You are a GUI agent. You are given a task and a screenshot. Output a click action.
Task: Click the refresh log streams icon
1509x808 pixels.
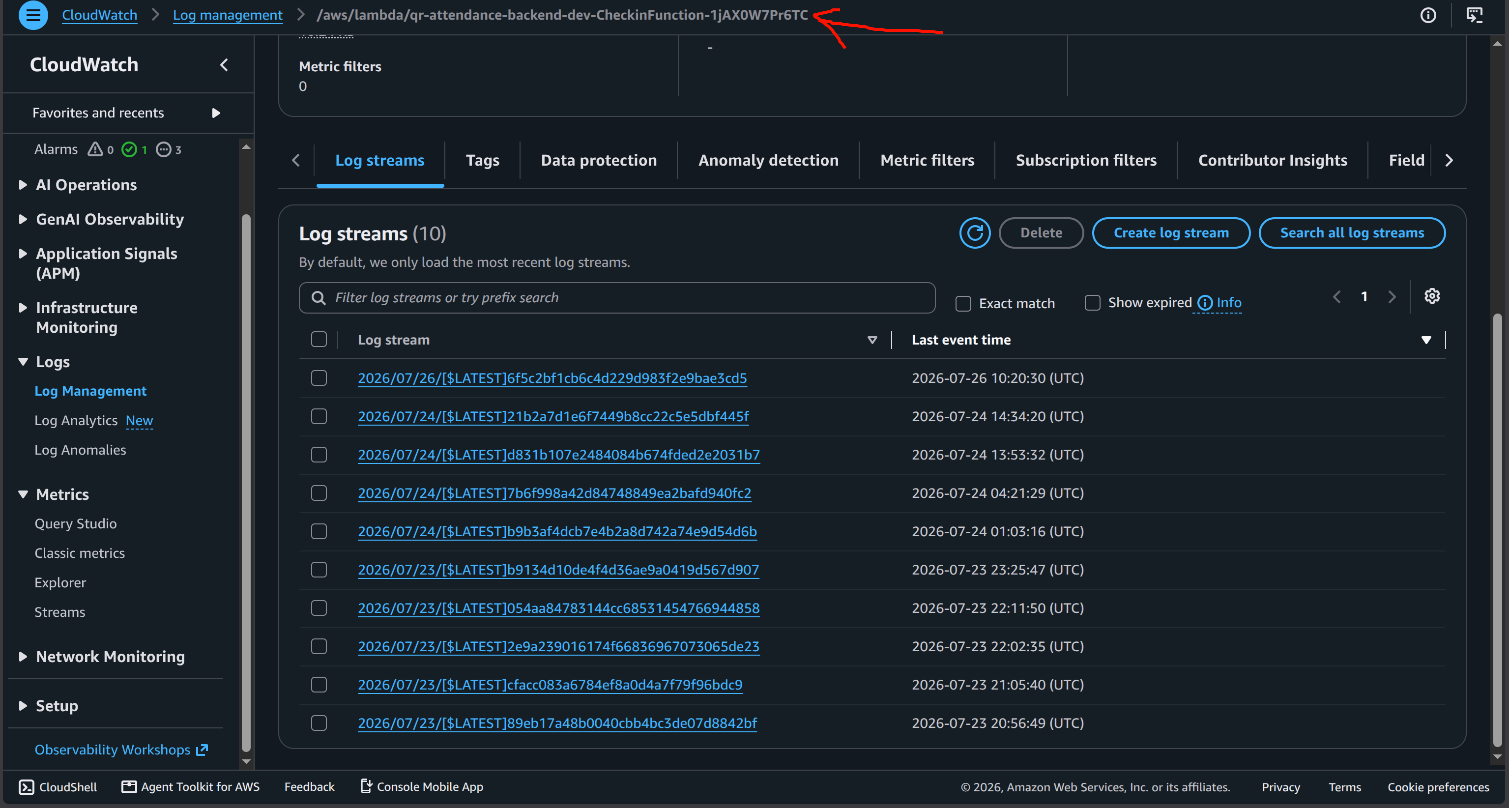(x=975, y=232)
